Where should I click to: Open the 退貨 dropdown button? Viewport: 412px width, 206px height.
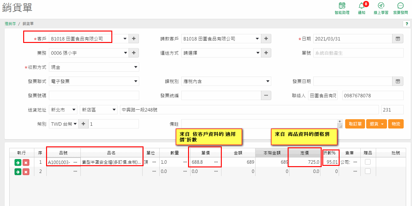pyautogui.click(x=376, y=124)
